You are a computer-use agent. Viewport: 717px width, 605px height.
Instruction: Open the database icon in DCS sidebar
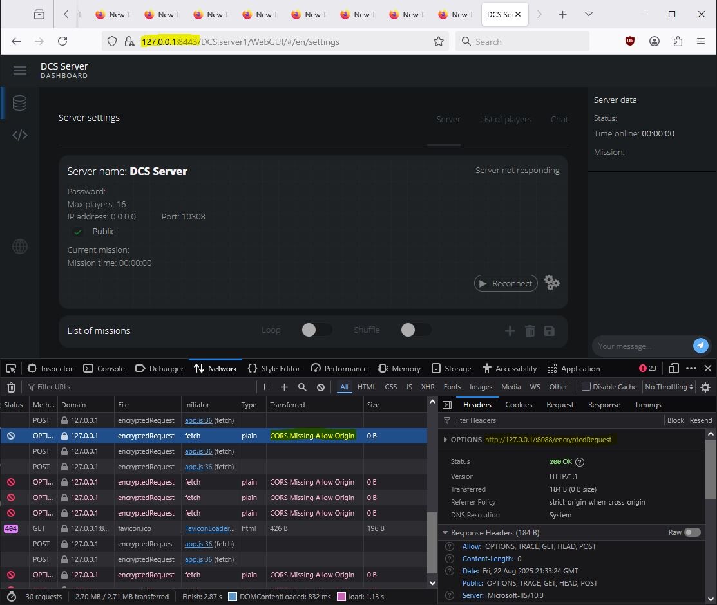pos(19,103)
